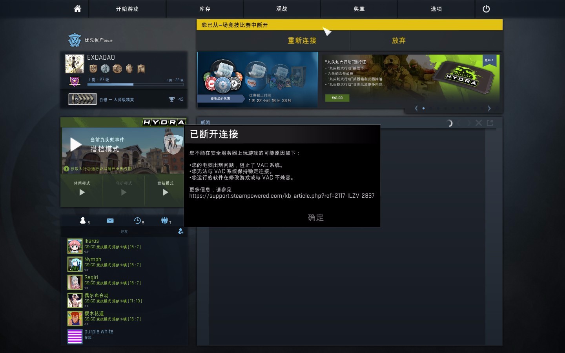Select friend 偶尔也会动 in the list
Screen dimensions: 565x353
124,300
